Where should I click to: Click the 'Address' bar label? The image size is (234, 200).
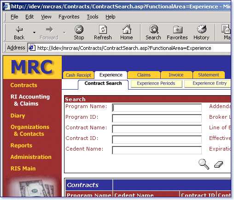(16, 48)
